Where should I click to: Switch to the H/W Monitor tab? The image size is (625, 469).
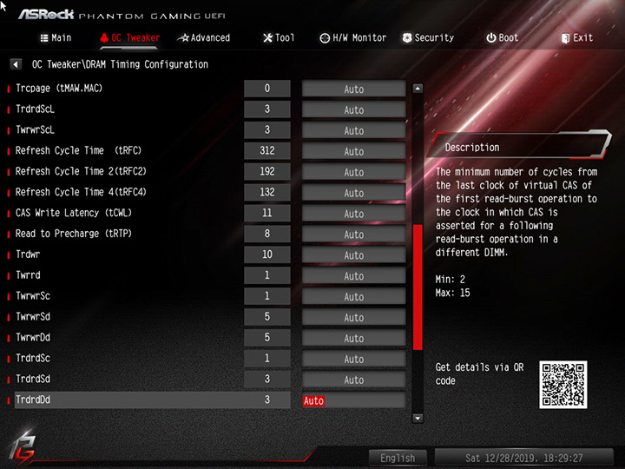(353, 38)
